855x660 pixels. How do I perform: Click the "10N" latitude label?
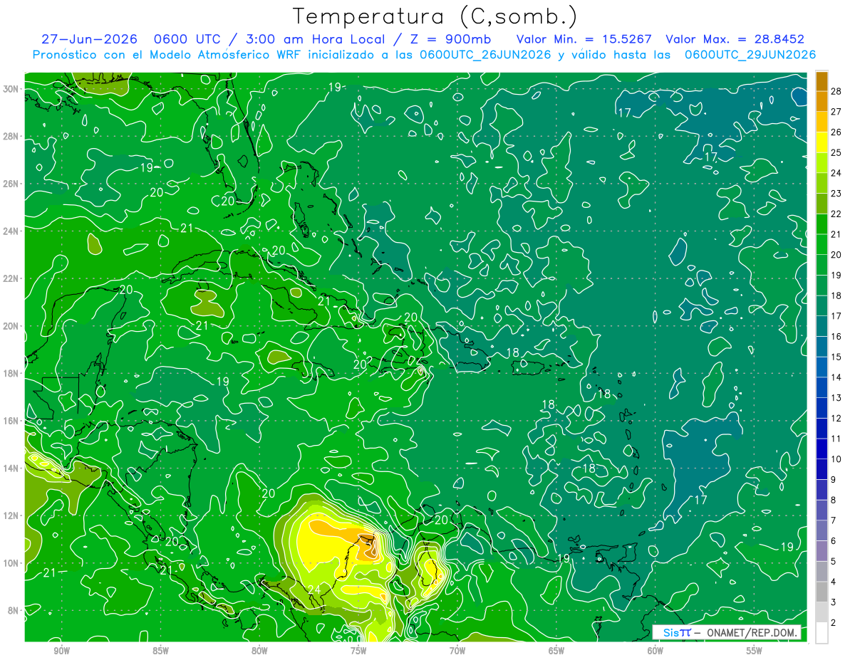point(11,562)
